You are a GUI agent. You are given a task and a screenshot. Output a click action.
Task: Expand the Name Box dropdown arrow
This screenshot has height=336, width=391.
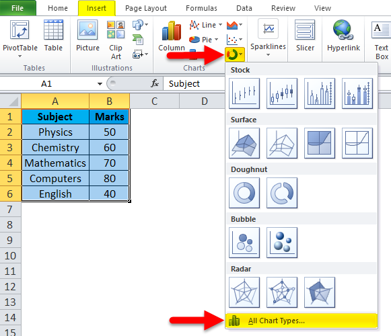click(100, 84)
